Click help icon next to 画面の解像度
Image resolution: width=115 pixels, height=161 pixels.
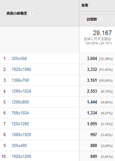[31, 13]
